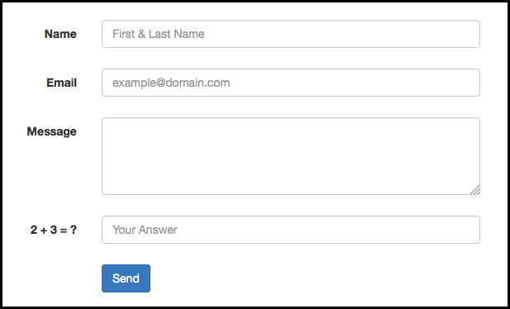Click the Message box resize handle
Viewport: 510px width, 309px height.
point(475,190)
